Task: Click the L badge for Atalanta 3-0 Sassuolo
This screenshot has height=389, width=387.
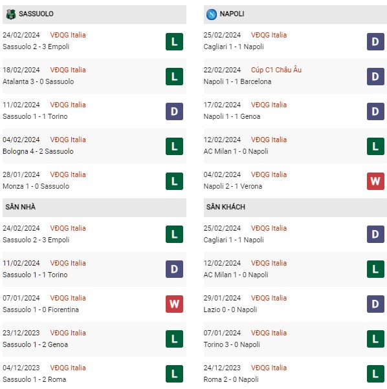Action: (174, 77)
